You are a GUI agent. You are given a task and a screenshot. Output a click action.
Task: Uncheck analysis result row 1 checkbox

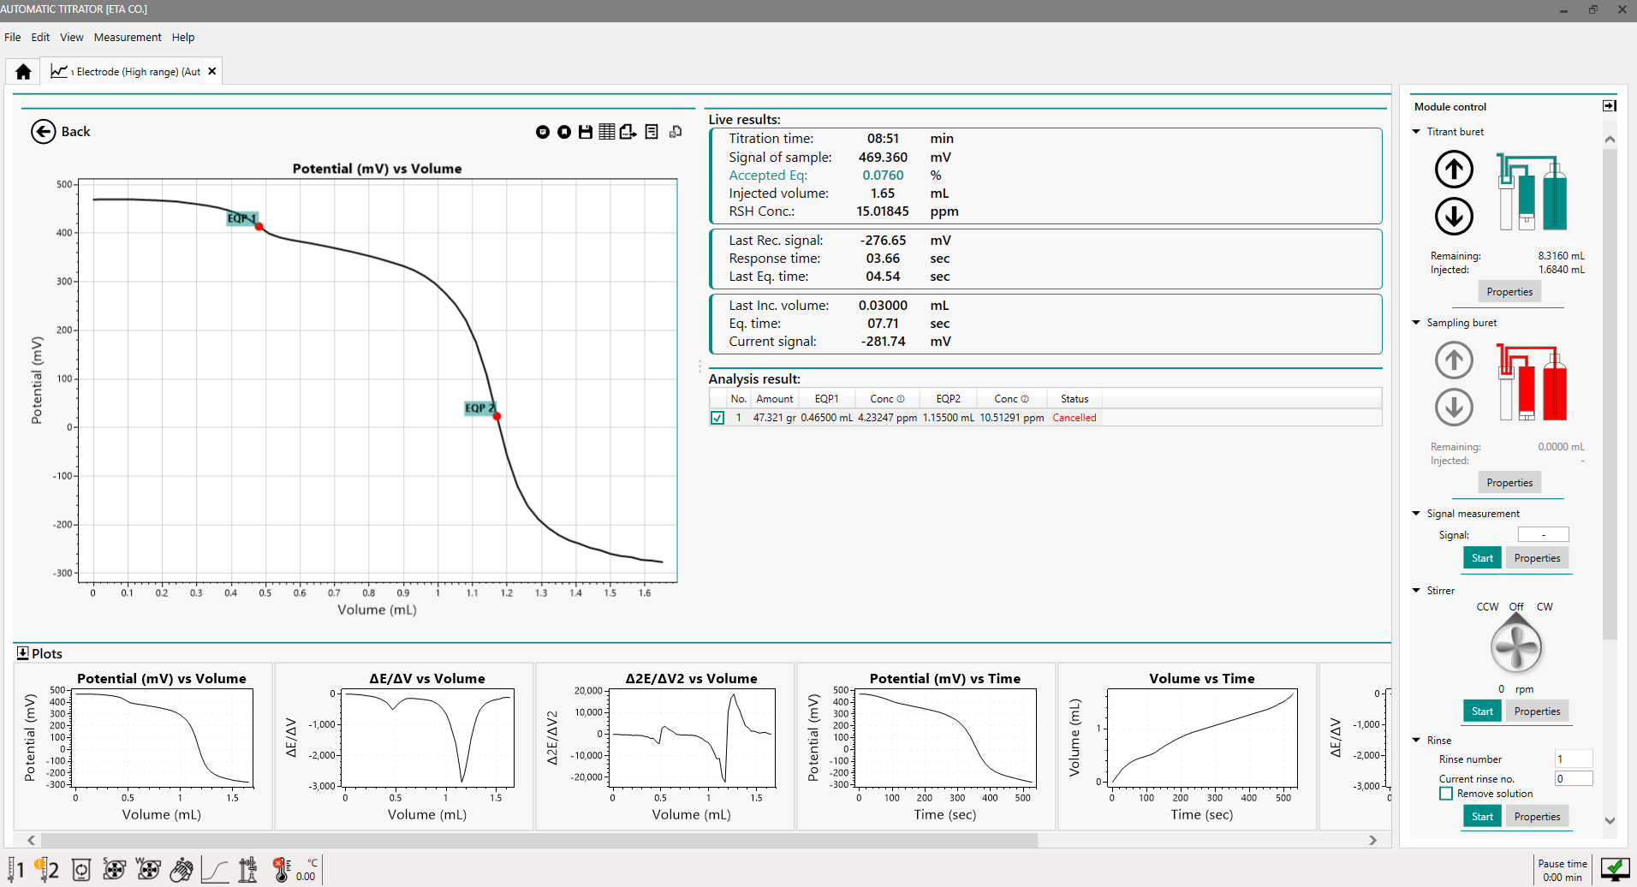[x=717, y=418]
